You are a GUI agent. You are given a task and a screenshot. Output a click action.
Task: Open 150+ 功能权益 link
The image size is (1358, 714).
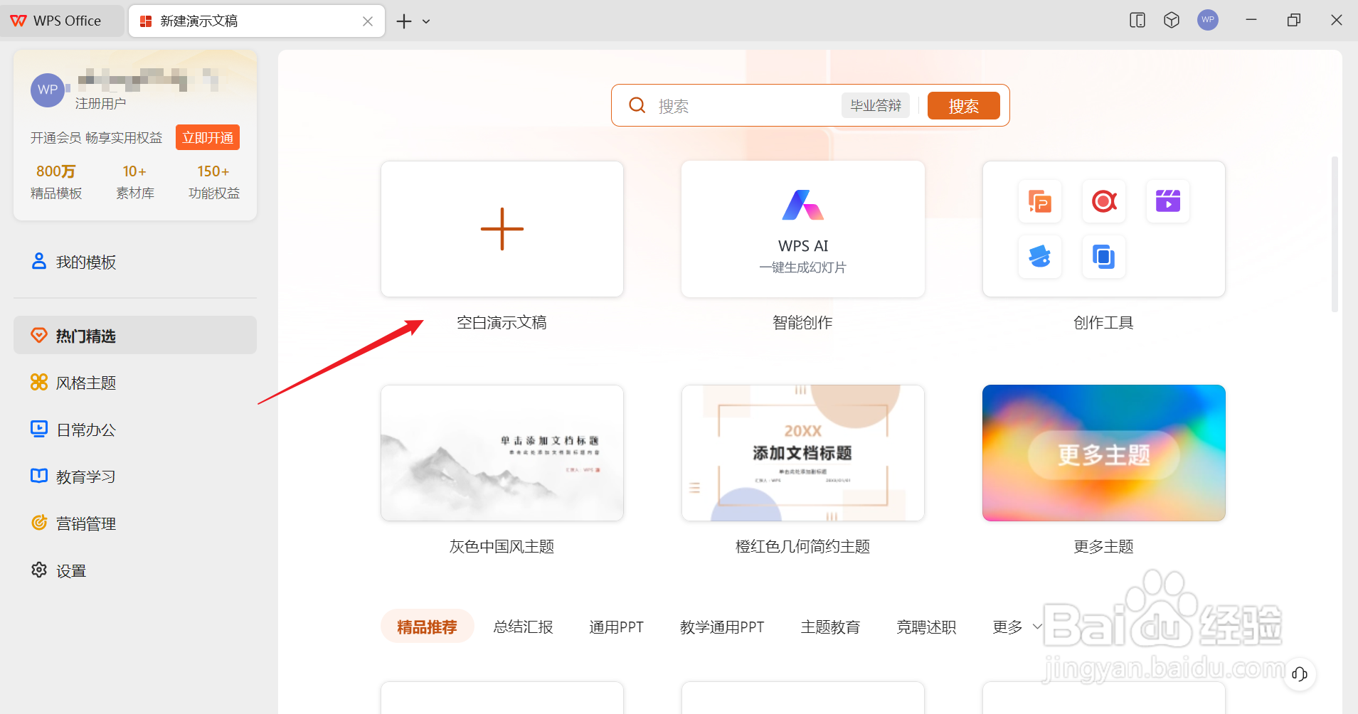tap(214, 182)
